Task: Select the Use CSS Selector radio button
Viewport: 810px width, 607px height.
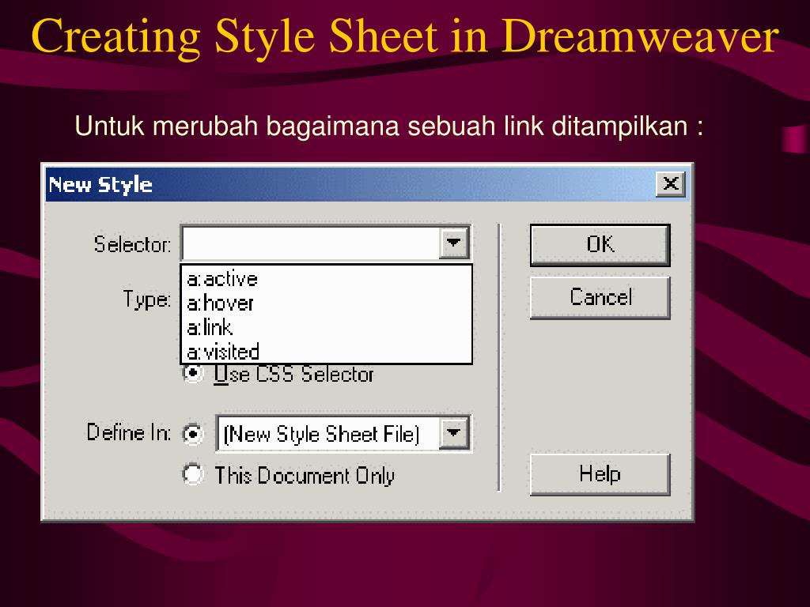Action: coord(193,373)
